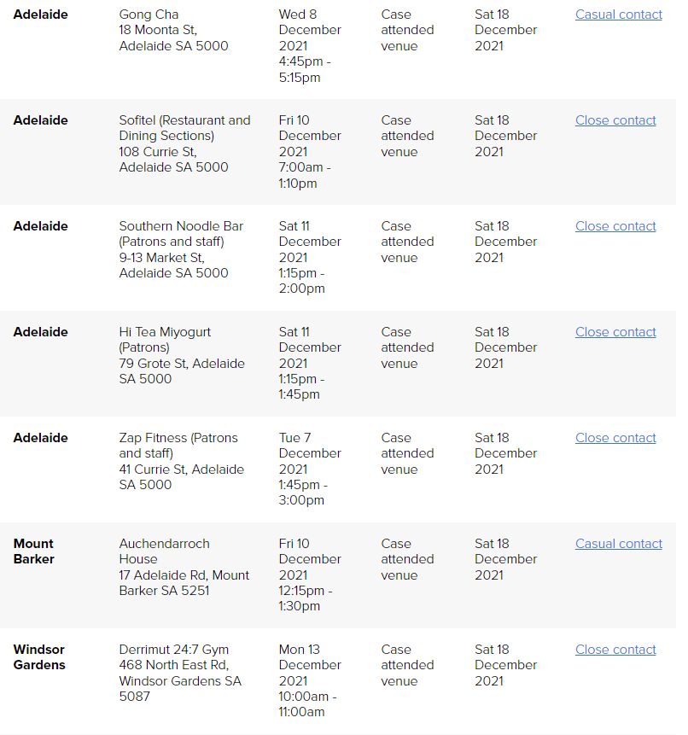Click Close contact link for Hi Tea Miyogurt
This screenshot has width=688, height=735.
point(615,332)
